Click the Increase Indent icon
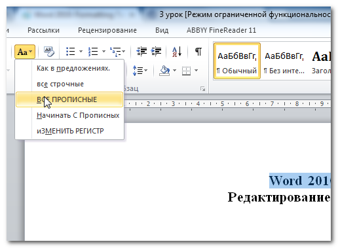 point(156,52)
